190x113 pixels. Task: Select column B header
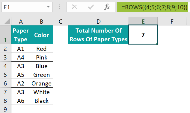tap(42, 22)
